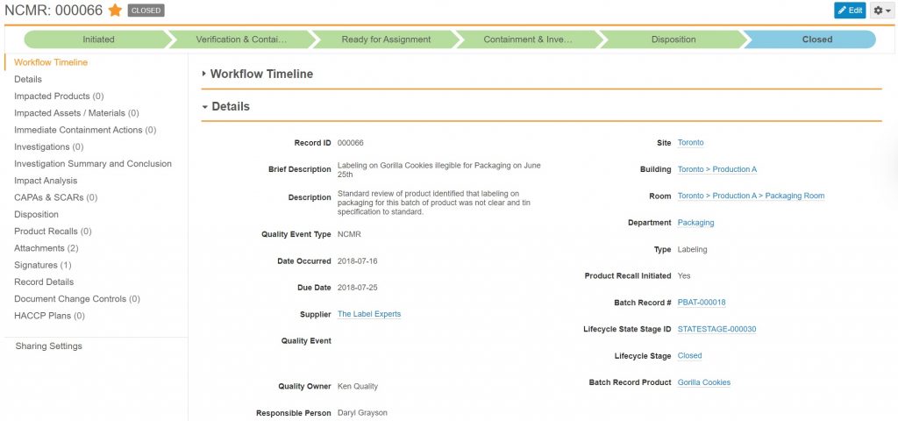This screenshot has height=421, width=898.
Task: Click the orange favorite star icon
Action: [115, 11]
